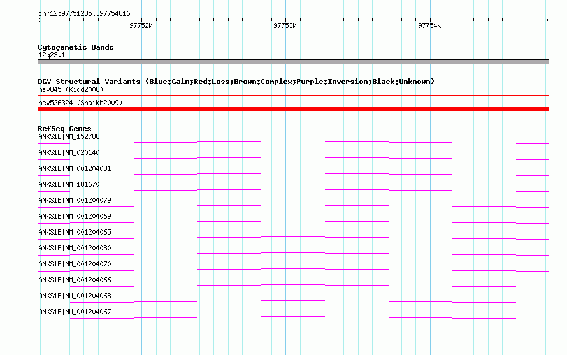Open variant nsv845 (Kidd2008) label
This screenshot has width=567, height=355.
pos(71,89)
